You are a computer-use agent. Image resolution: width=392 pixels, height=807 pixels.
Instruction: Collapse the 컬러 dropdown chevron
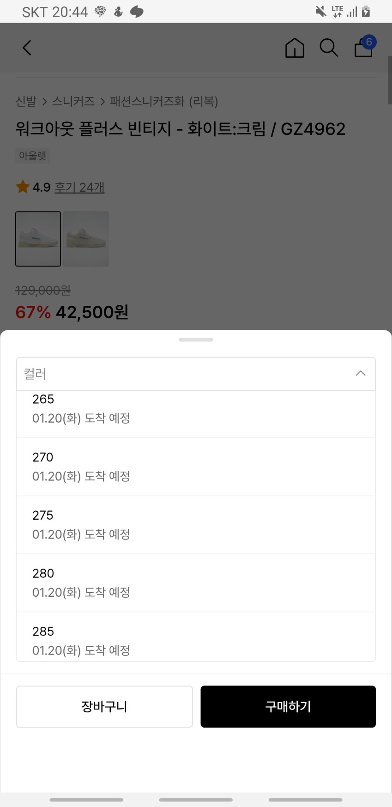coord(361,373)
